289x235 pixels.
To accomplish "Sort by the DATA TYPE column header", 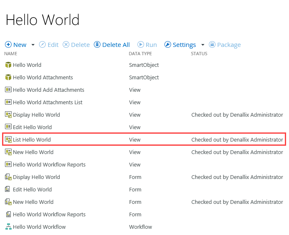I will 140,54.
